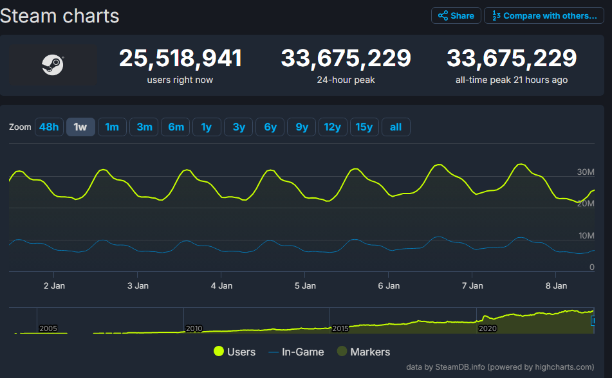Click the data by SteamDB.info credit text

coord(500,367)
